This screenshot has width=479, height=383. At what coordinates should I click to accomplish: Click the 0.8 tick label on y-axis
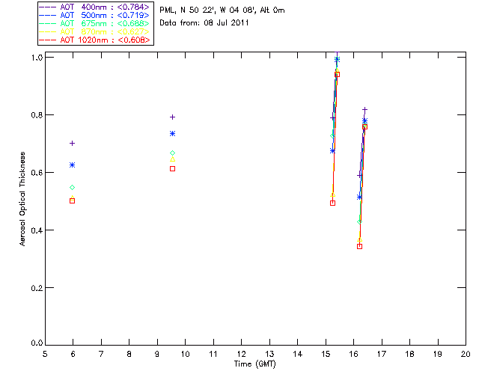pos(36,115)
